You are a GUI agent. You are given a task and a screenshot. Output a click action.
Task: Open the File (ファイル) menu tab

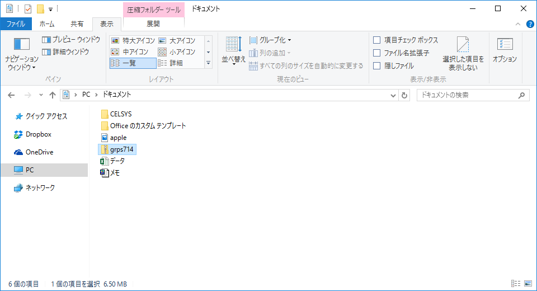coord(16,24)
